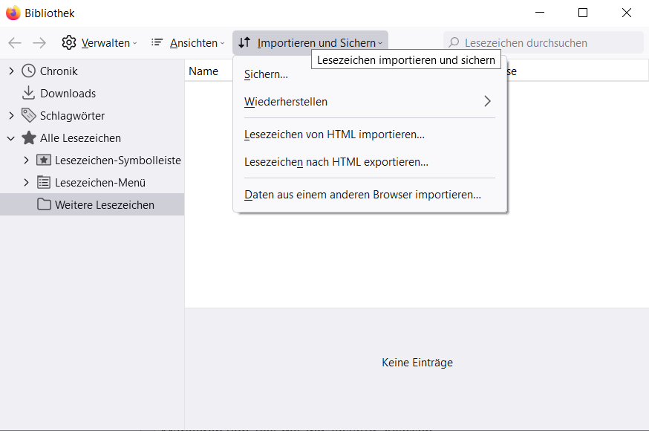
Task: Choose Sichern... from the menu
Action: (x=266, y=74)
